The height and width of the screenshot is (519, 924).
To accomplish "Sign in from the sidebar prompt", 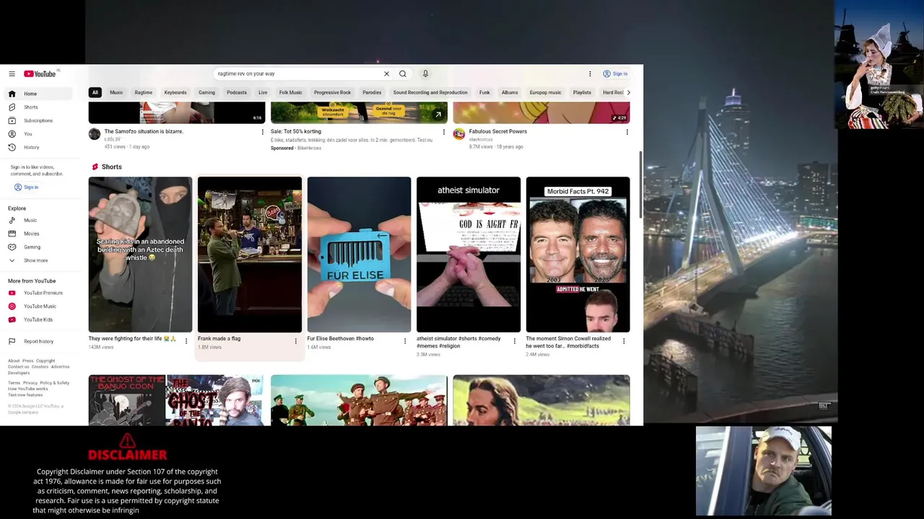I will (x=27, y=187).
